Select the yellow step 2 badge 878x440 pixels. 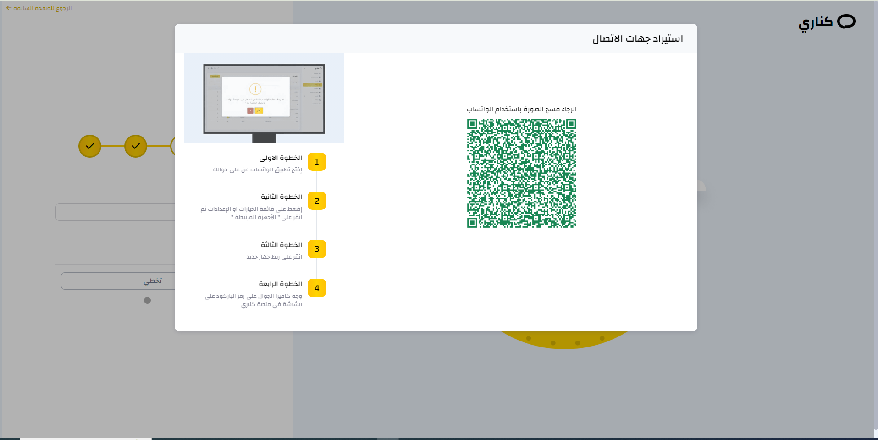317,201
